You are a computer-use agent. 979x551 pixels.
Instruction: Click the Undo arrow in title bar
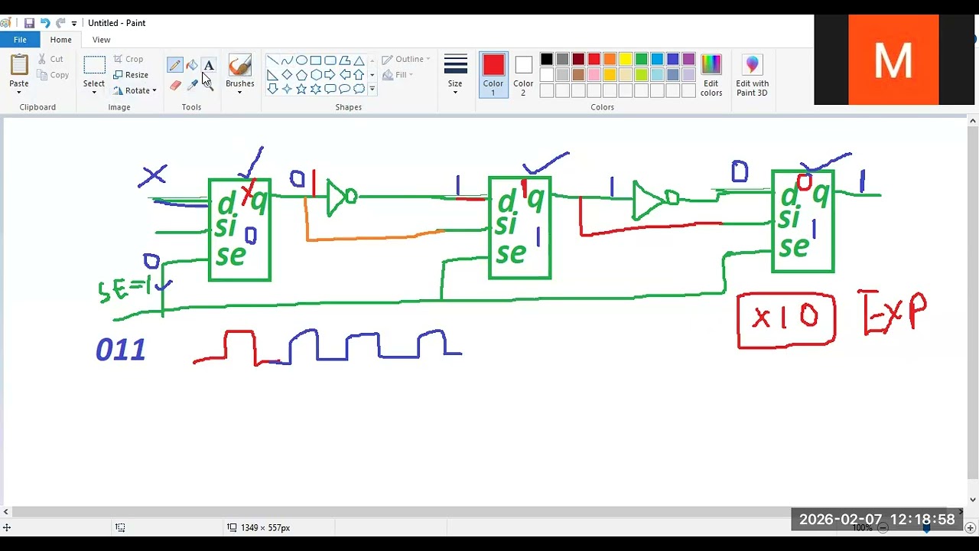click(45, 23)
